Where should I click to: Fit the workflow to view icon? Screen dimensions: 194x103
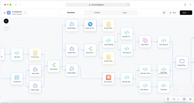[190, 99]
